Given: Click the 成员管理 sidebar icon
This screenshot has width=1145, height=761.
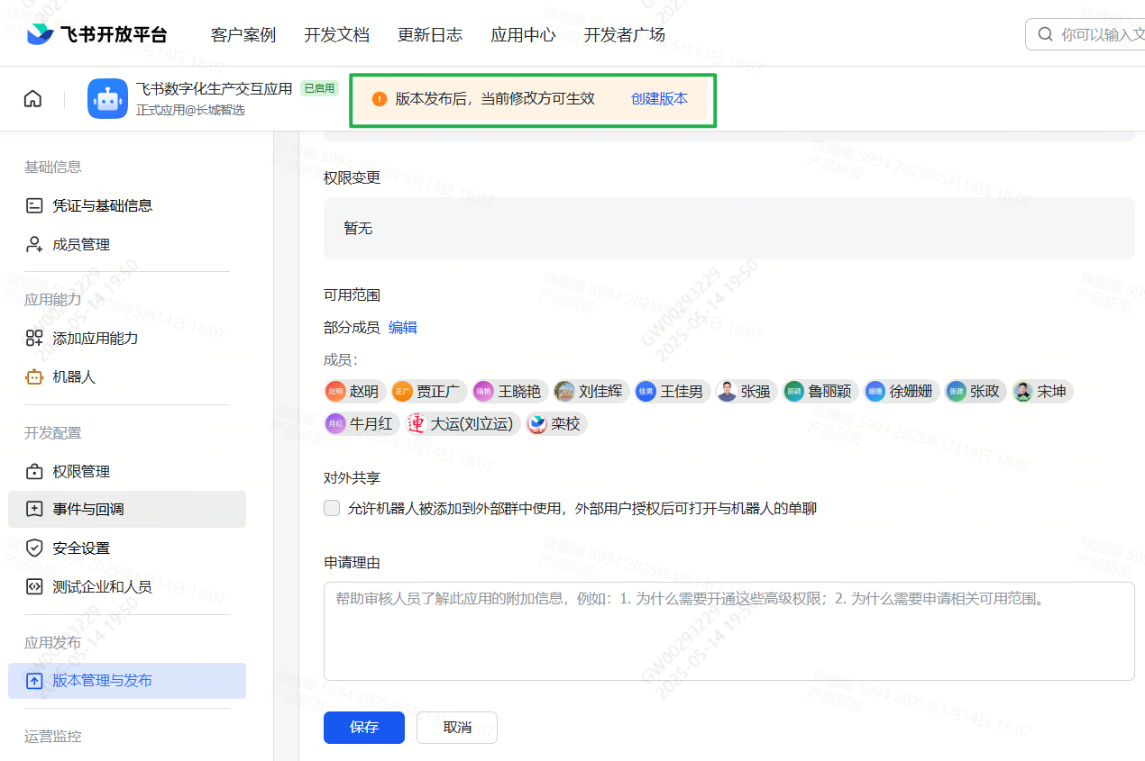Looking at the screenshot, I should [x=34, y=244].
